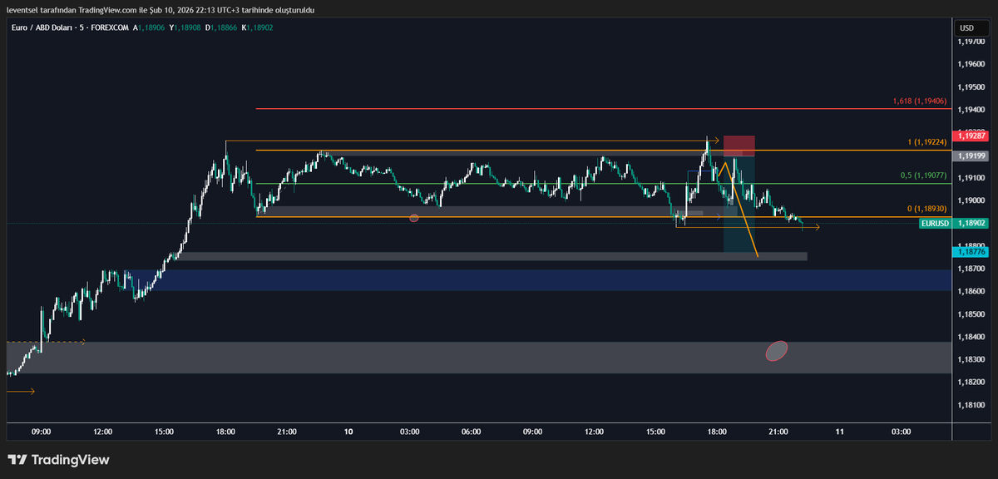Click the green 1,18902 last price tag

pos(971,223)
